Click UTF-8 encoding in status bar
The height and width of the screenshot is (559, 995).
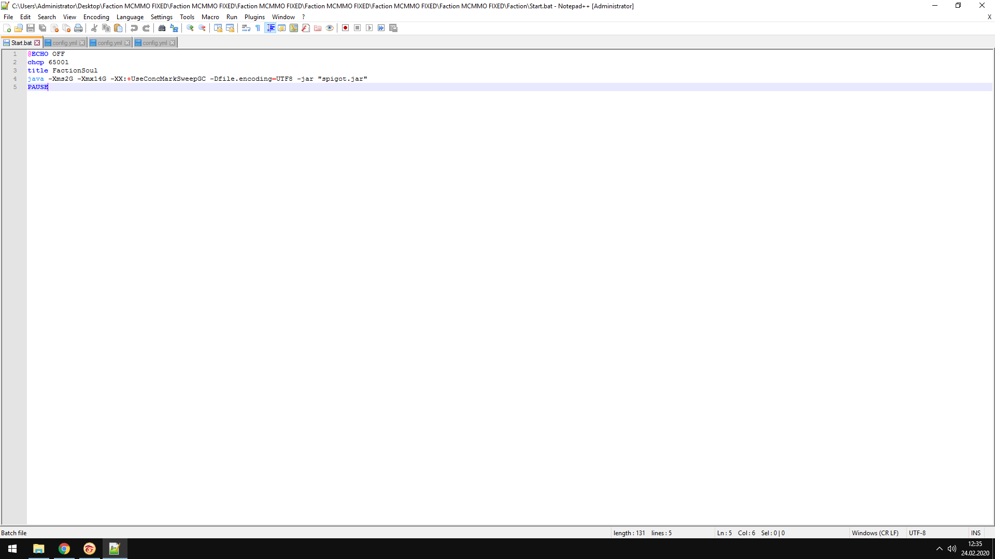(x=917, y=533)
